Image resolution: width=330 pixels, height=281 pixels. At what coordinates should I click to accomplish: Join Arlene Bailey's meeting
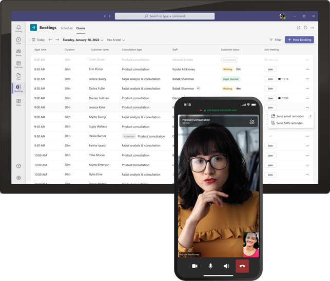click(x=270, y=79)
